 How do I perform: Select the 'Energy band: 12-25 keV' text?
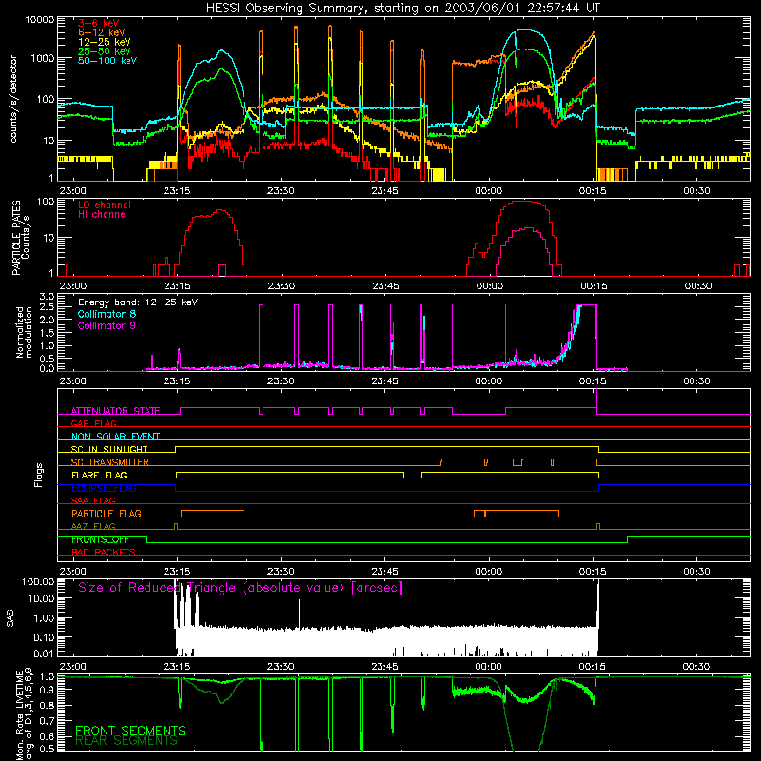pos(138,302)
